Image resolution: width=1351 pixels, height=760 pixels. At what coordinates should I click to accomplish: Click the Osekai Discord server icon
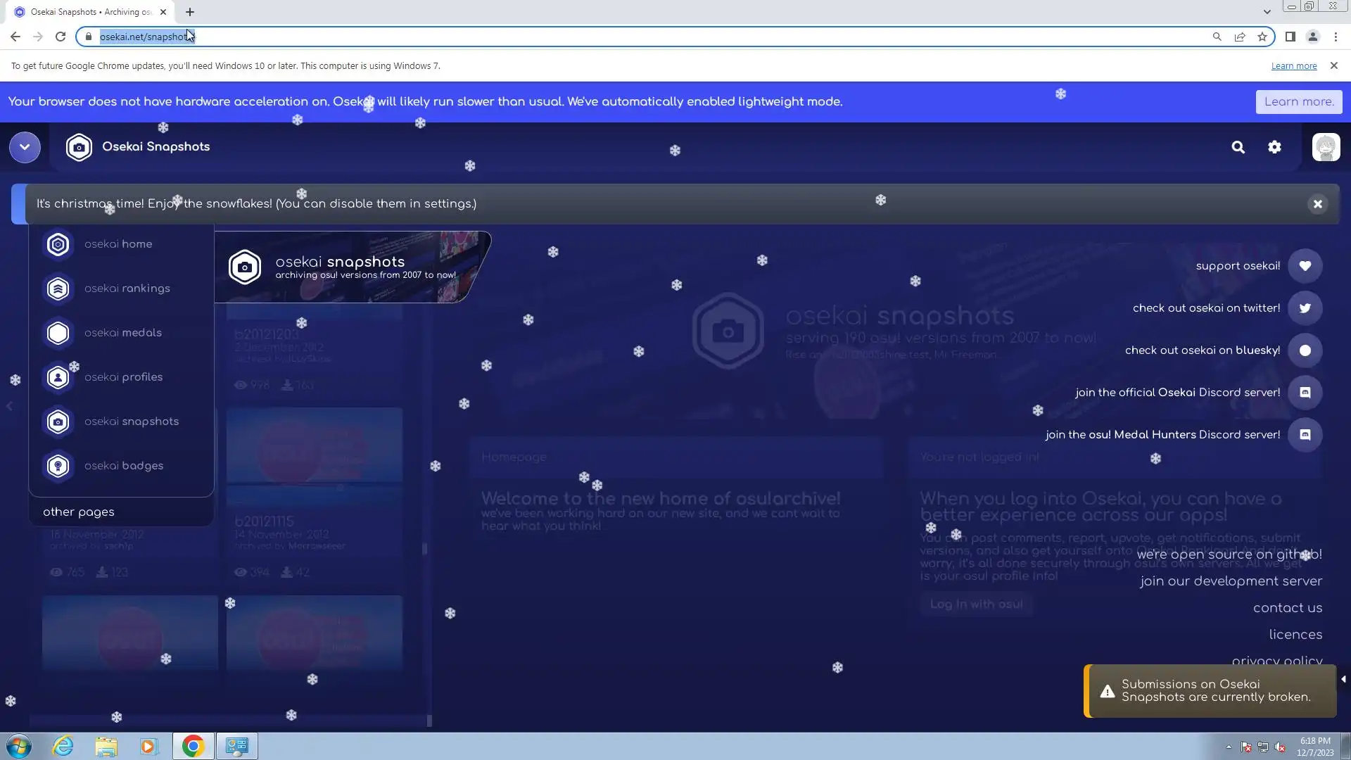[1305, 393]
